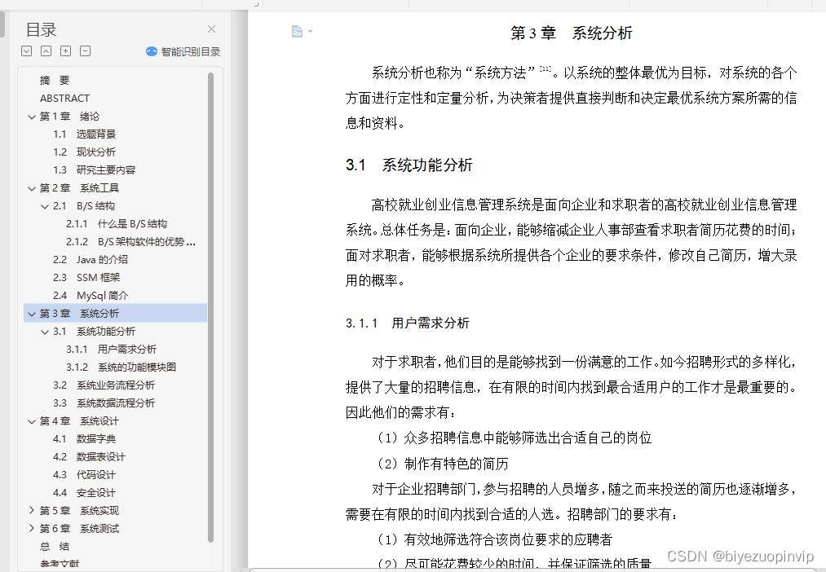Go to 第4章 系统设计 heading
The height and width of the screenshot is (572, 826).
pyautogui.click(x=80, y=421)
